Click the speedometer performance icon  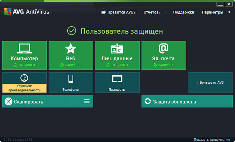click(24, 78)
